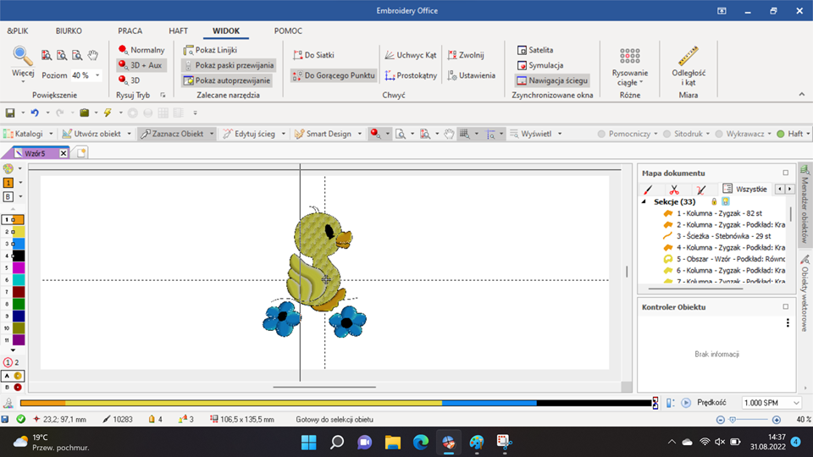Open the HAFT ribbon tab
The image size is (813, 457).
(178, 30)
